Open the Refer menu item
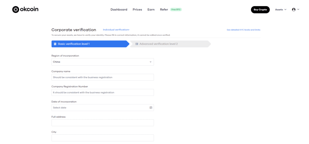 click(x=164, y=9)
